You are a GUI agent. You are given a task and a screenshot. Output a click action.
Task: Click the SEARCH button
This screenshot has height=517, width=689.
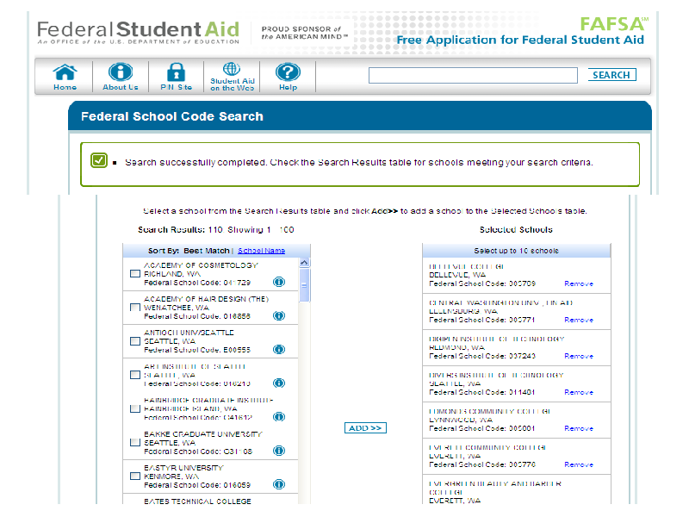pos(611,75)
